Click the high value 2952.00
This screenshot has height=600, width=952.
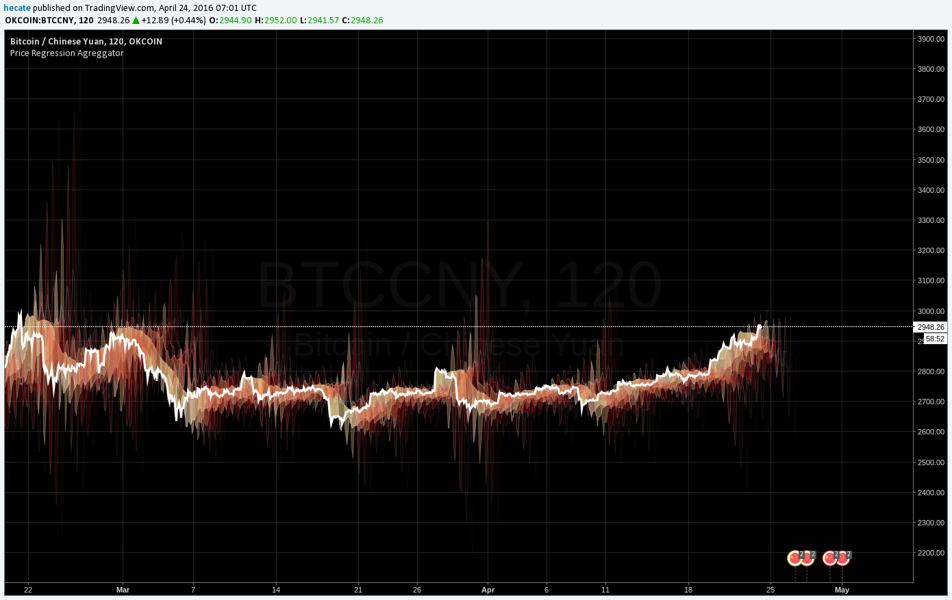point(281,20)
